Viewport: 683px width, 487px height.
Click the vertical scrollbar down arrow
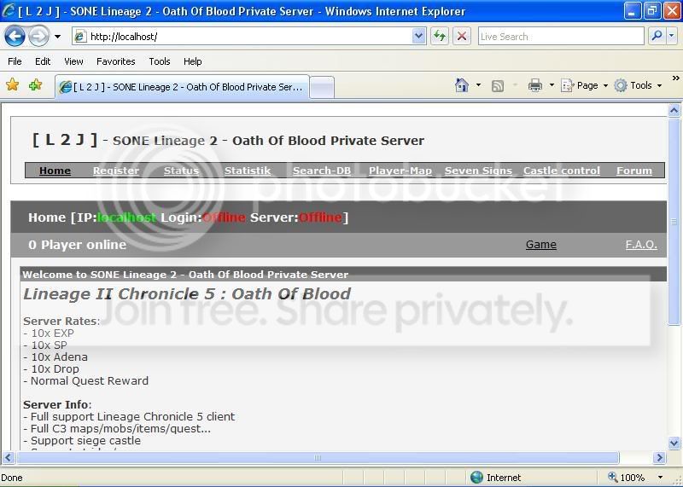(x=674, y=443)
